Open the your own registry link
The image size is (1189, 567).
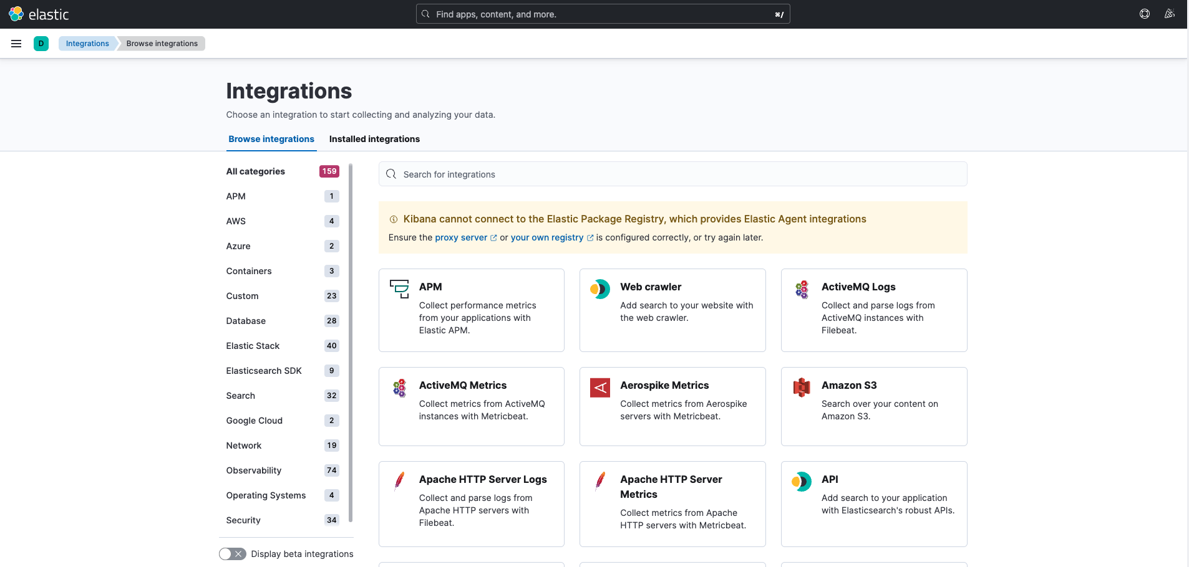[547, 237]
